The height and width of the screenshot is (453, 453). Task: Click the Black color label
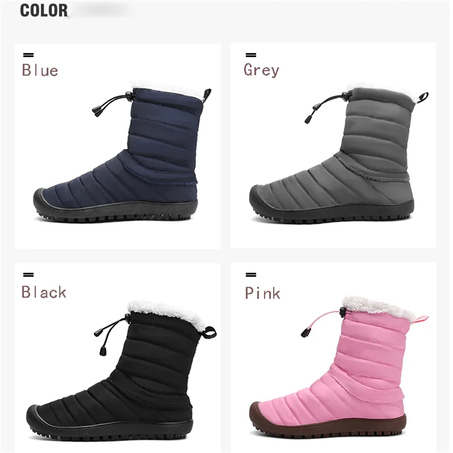[44, 292]
